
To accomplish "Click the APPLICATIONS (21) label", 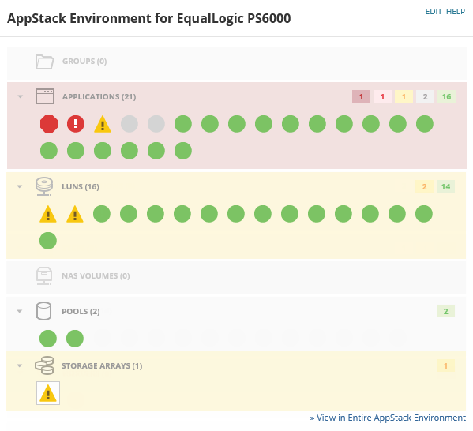I will [99, 96].
